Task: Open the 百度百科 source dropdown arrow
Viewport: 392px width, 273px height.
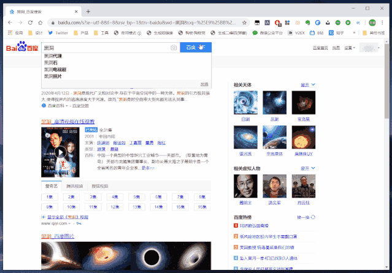Action: click(67, 106)
